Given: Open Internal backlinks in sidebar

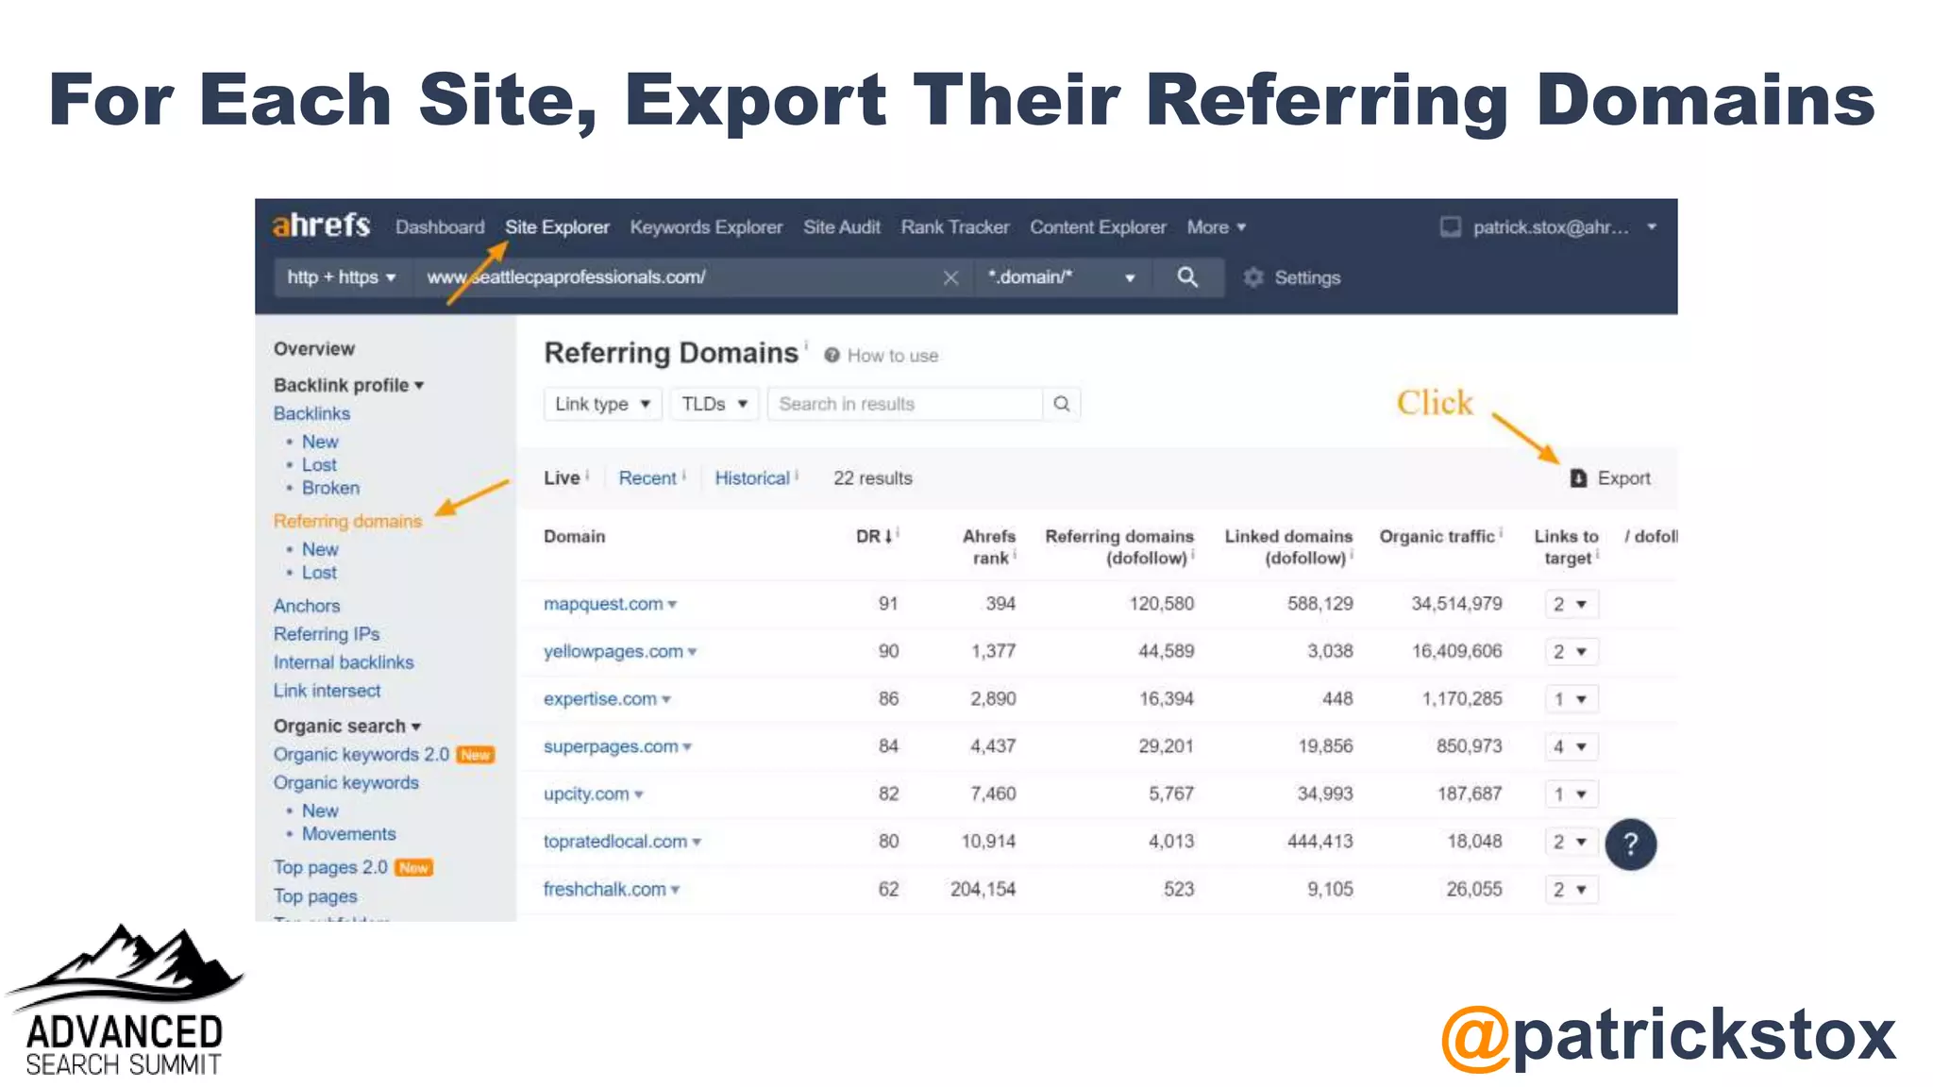Looking at the screenshot, I should click(x=344, y=662).
